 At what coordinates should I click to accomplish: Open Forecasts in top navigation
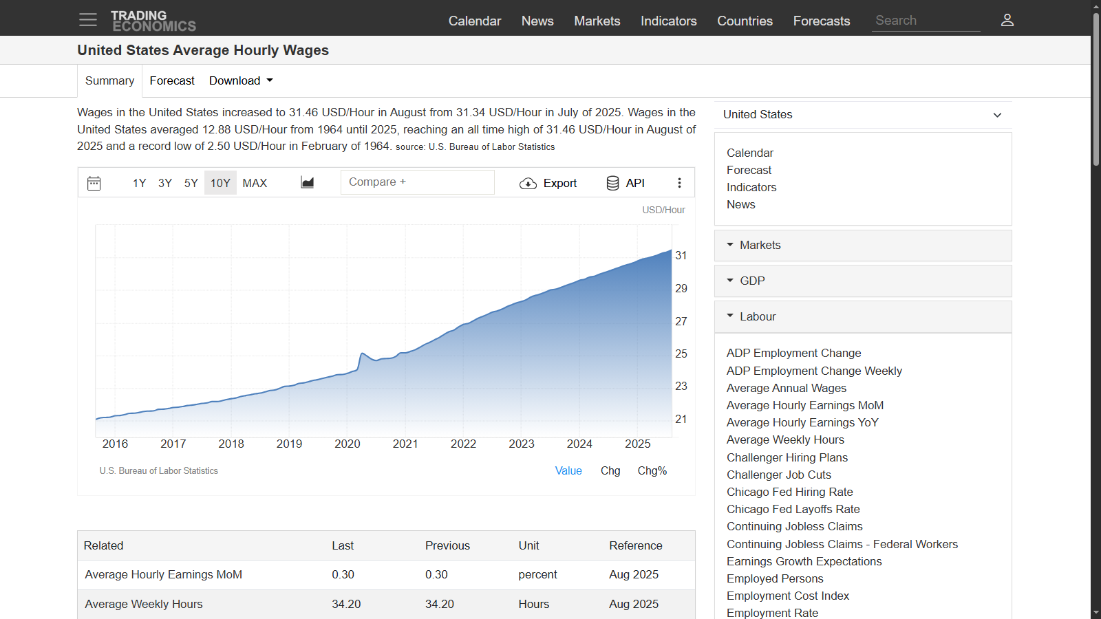click(x=822, y=21)
